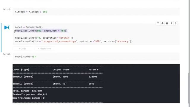Move cell up with the up arrow

(x=158, y=23)
